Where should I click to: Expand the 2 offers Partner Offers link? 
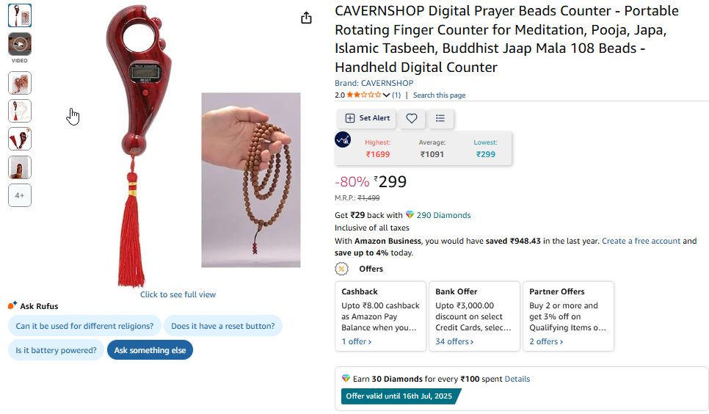tap(546, 341)
